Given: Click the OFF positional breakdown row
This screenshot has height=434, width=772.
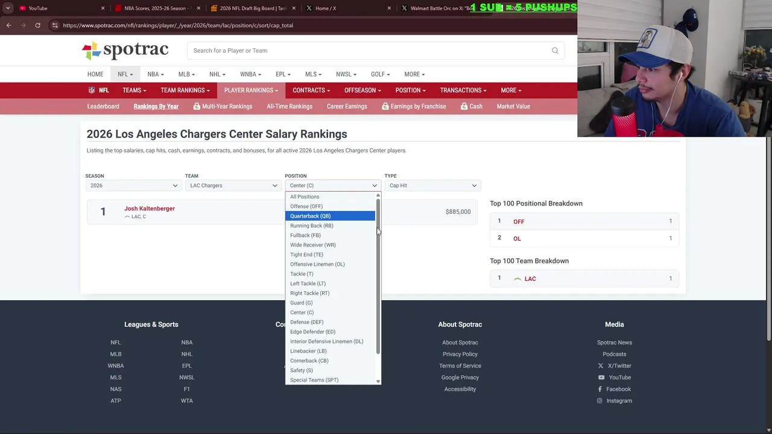Looking at the screenshot, I should tap(584, 221).
